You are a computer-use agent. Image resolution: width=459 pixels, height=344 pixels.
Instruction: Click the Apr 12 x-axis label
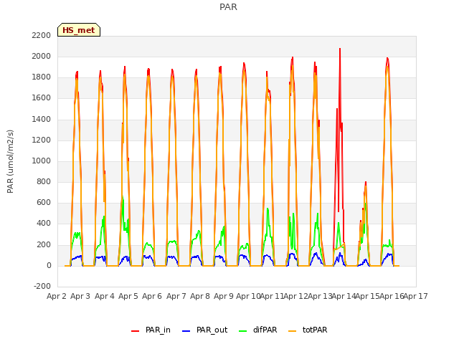point(295,296)
